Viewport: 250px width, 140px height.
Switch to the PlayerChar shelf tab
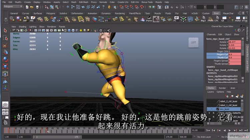[228, 13]
